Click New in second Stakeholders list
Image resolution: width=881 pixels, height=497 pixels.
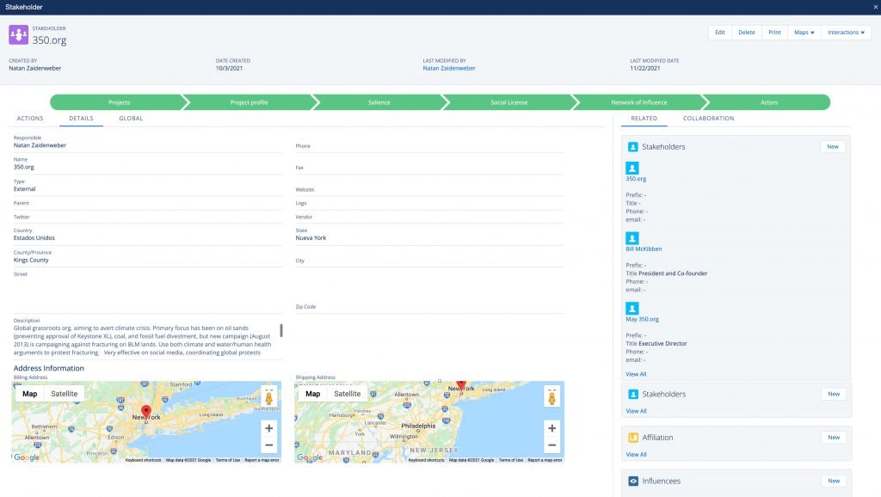click(834, 394)
